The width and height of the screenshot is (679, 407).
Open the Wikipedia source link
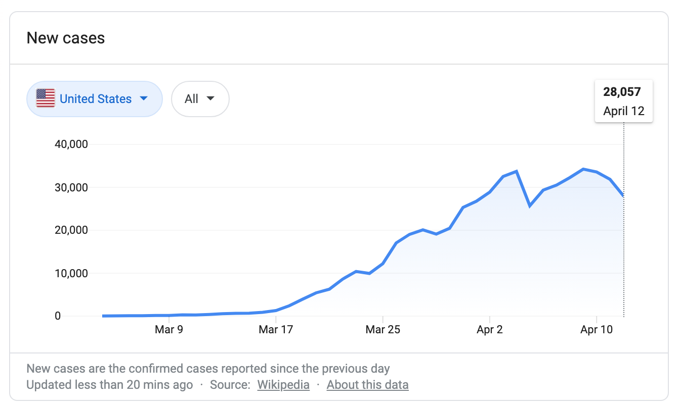283,385
